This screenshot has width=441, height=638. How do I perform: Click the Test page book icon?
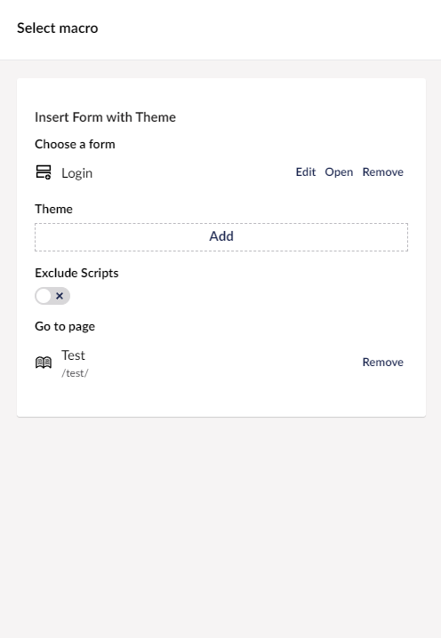click(44, 363)
